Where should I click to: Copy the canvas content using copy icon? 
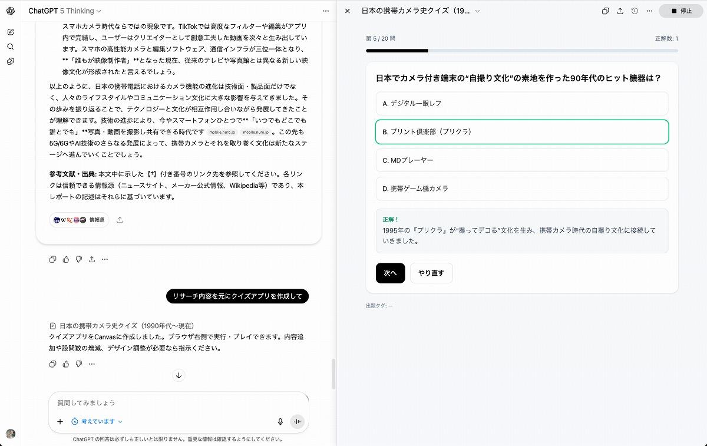[605, 11]
